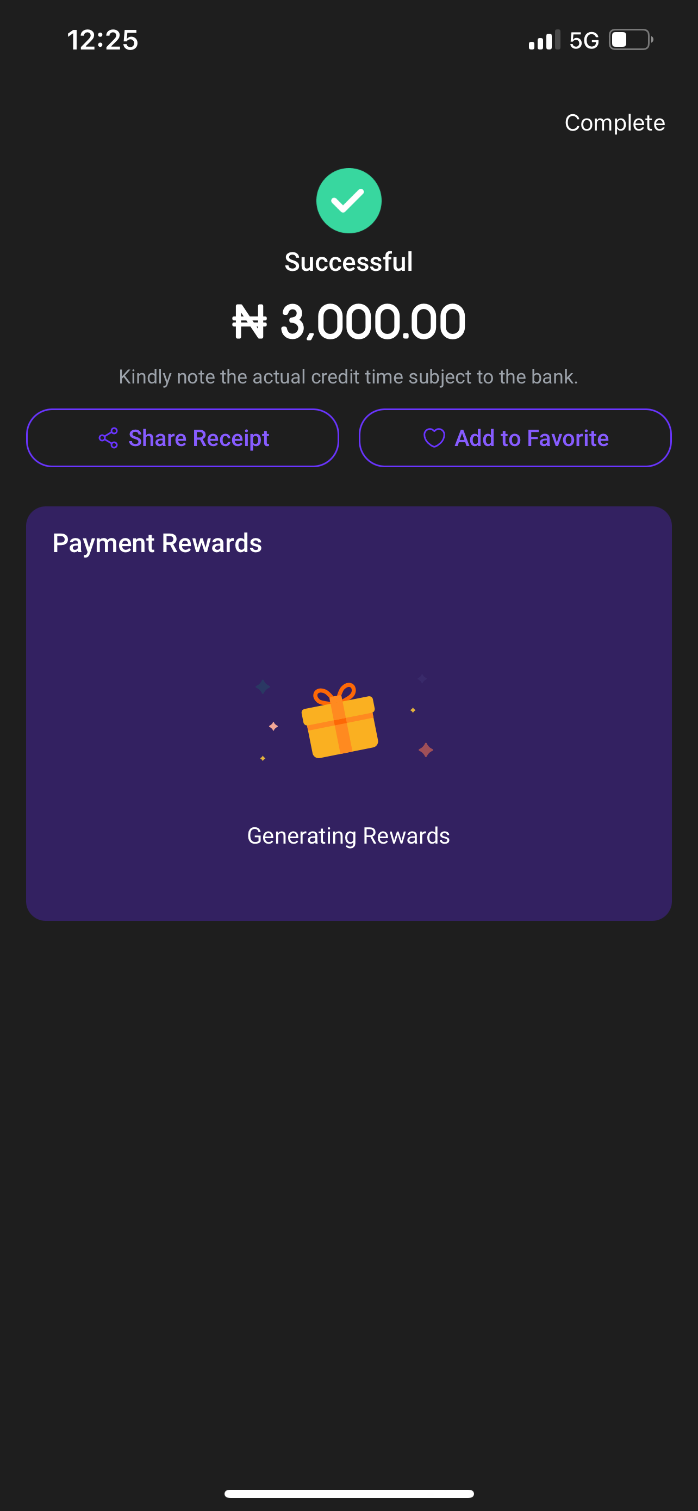Click the red diamond sparkle near gift
The height and width of the screenshot is (1511, 698).
pyautogui.click(x=426, y=750)
